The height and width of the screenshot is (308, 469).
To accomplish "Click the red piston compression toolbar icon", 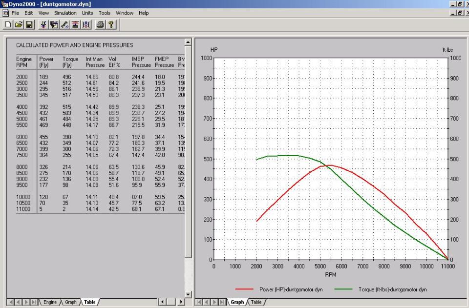I will tap(75, 24).
